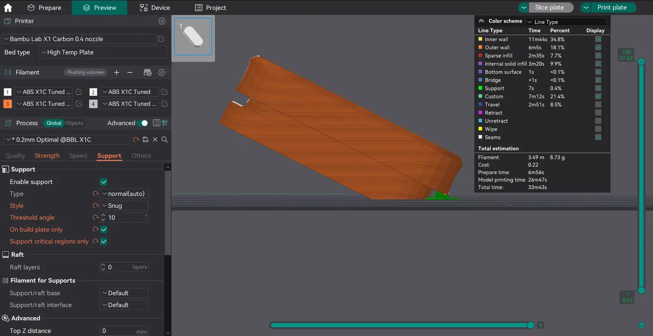Toggle Seams display checkbox
This screenshot has width=653, height=336.
click(598, 137)
